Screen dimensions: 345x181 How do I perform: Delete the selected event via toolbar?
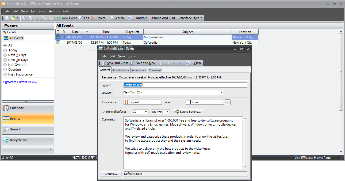98,18
